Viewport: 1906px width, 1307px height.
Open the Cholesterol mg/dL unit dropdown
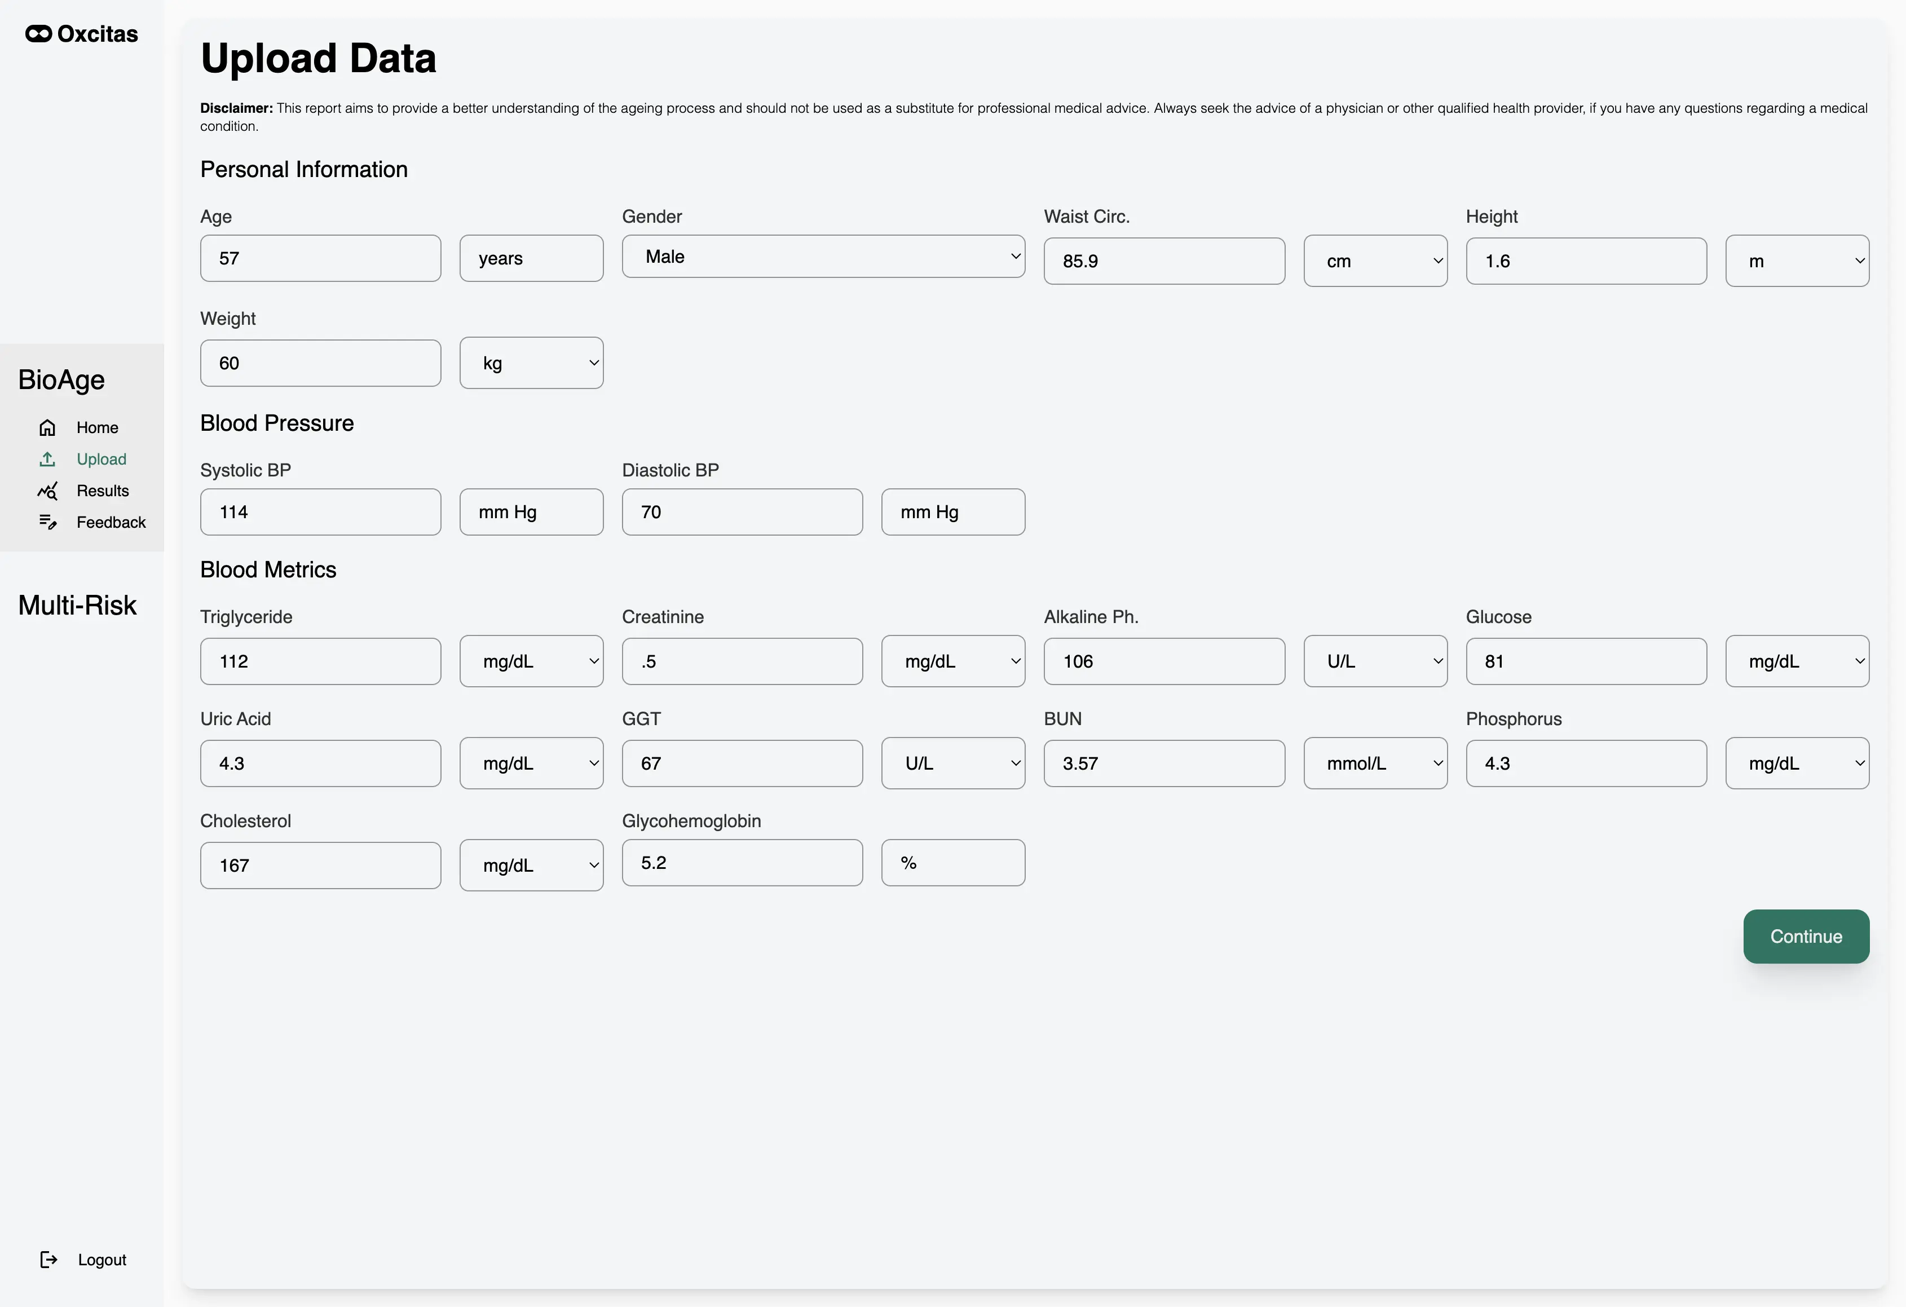point(531,865)
